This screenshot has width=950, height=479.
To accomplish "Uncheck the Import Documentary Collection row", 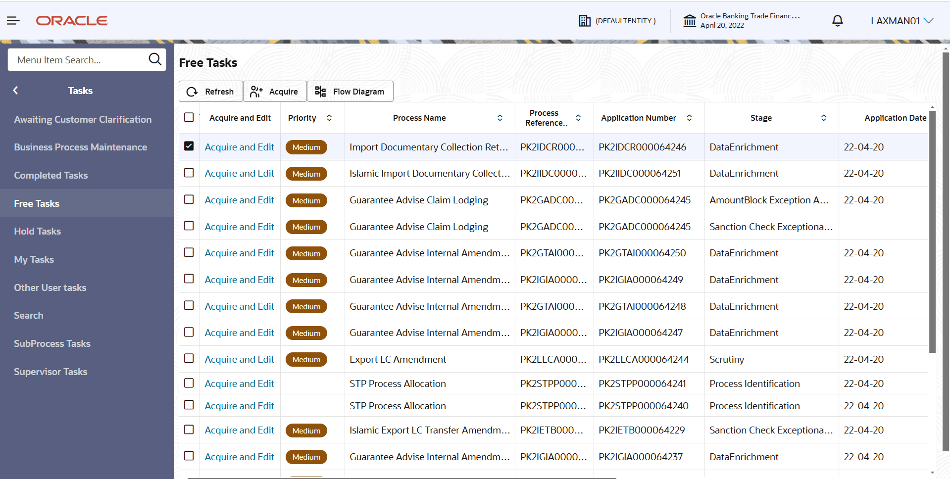I will [189, 146].
